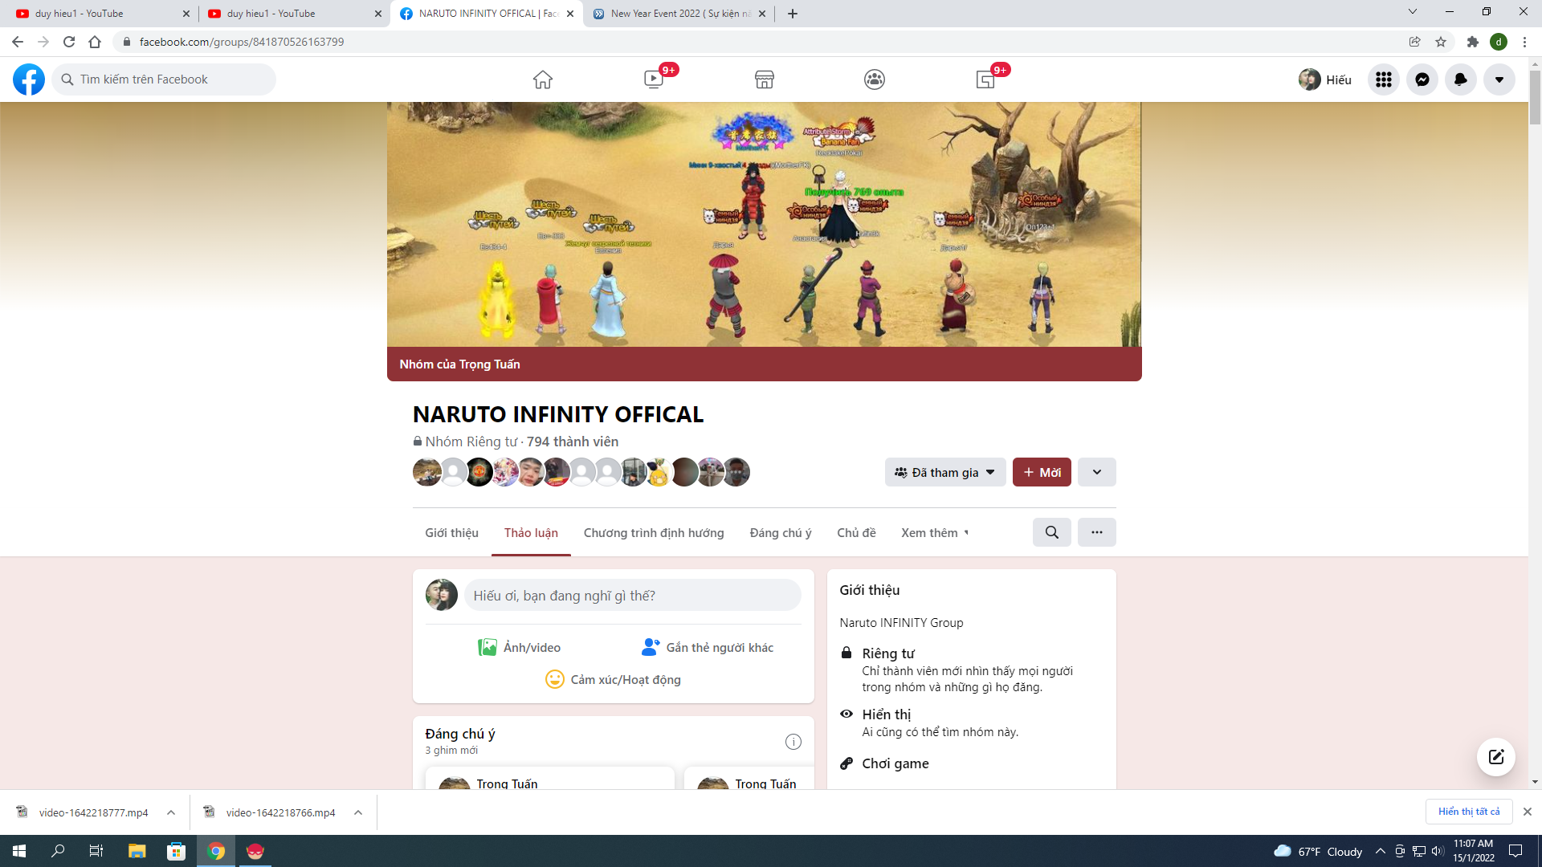
Task: Click the post composer 'bạn đang nghĩ gì thế' box
Action: [x=633, y=596]
